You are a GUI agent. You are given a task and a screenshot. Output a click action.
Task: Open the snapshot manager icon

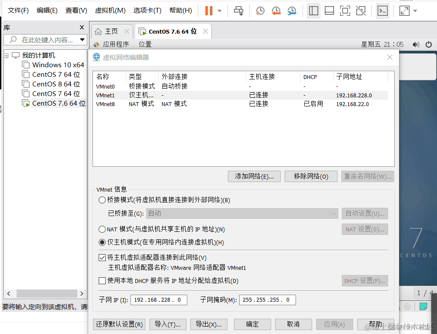[292, 11]
